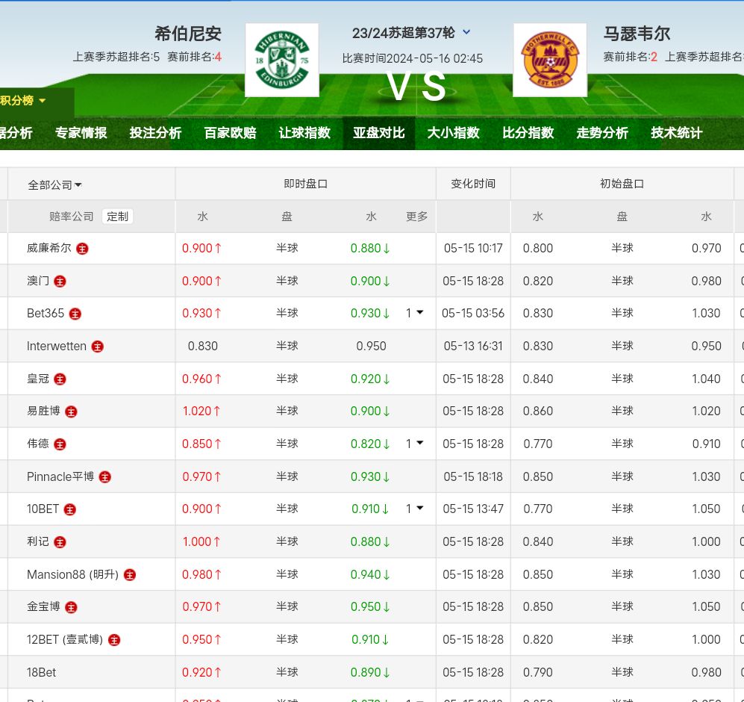Click red 主 icon next to 威廉希尔
Viewport: 744px width, 702px height.
[x=83, y=249]
